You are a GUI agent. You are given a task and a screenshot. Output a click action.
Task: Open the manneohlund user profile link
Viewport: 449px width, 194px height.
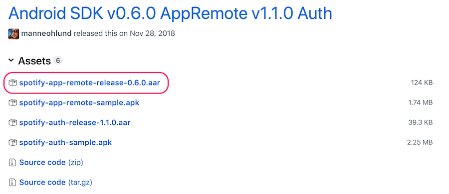(x=46, y=33)
